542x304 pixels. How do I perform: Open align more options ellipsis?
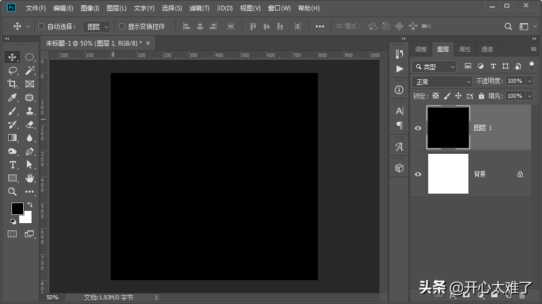point(320,26)
